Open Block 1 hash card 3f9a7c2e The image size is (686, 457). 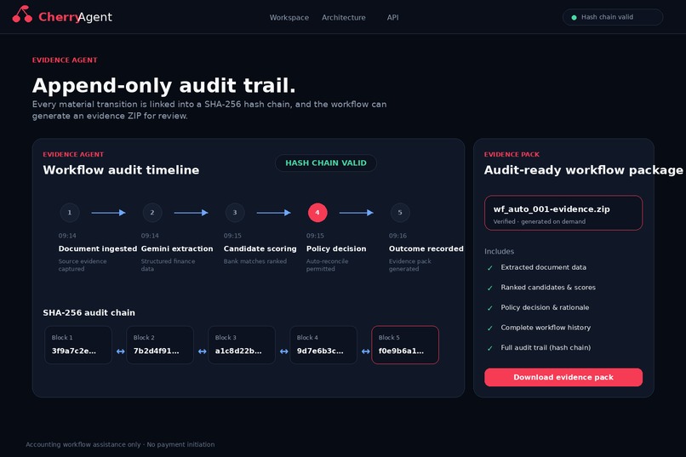click(x=78, y=345)
